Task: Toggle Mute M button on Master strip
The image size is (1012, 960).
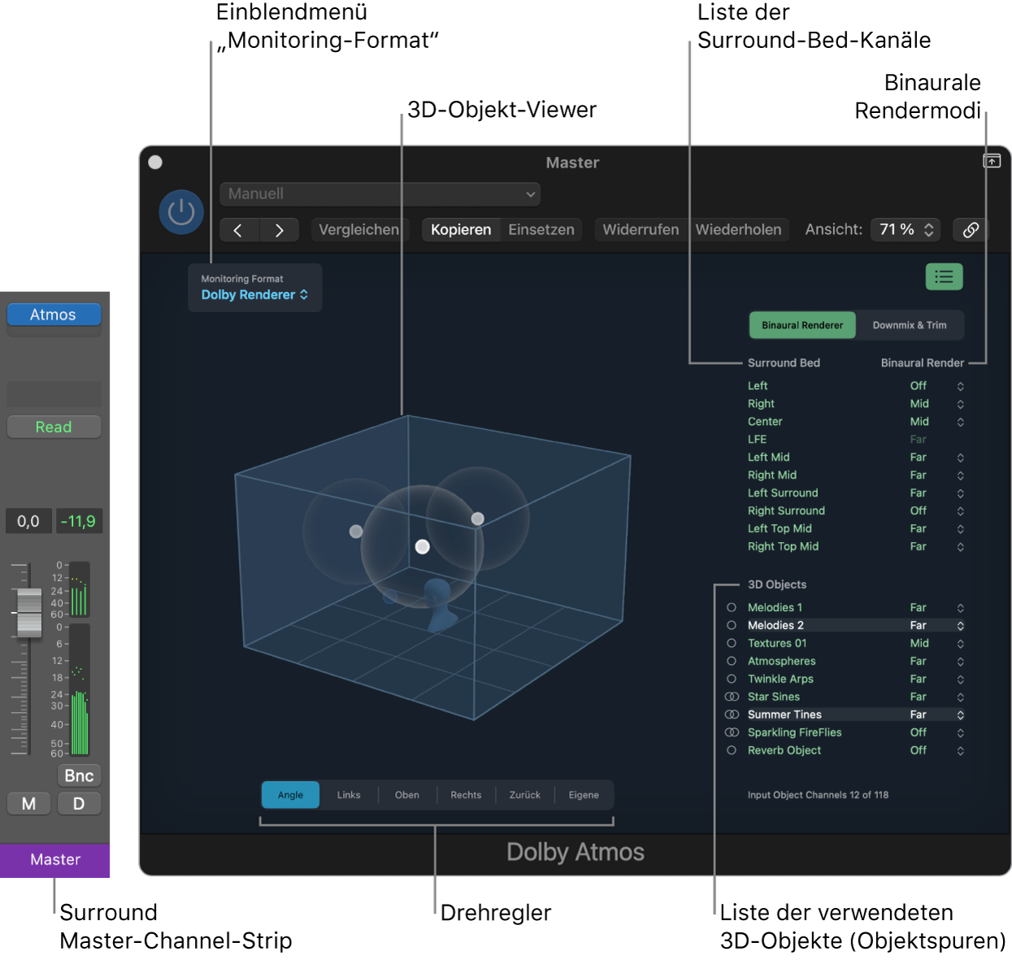Action: (29, 804)
